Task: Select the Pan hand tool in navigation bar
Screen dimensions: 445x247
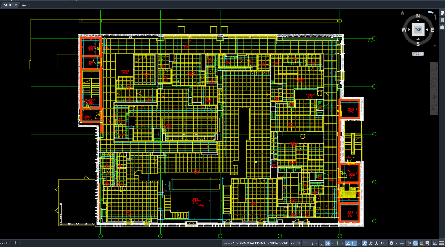Action: click(434, 79)
